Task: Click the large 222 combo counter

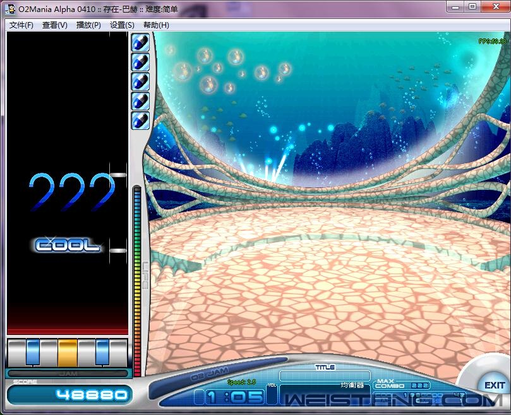Action: tap(72, 192)
